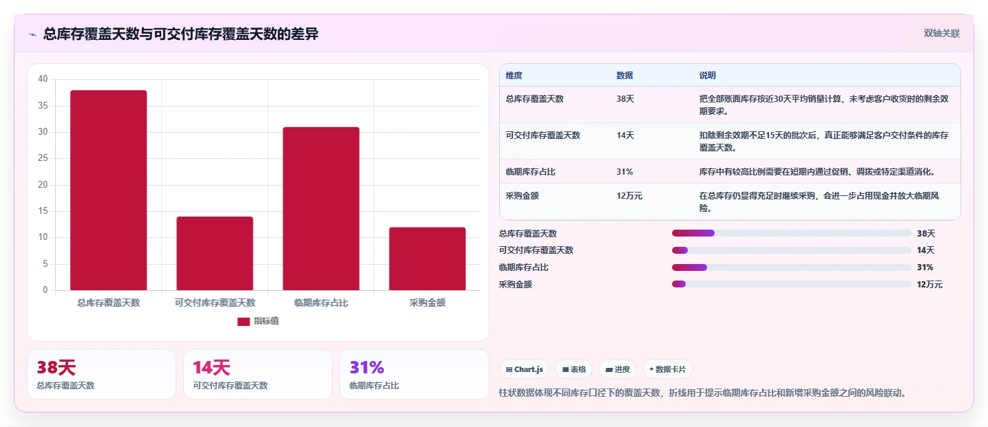Select the Chart.js tag button
Viewport: 988px width, 427px height.
click(x=524, y=369)
